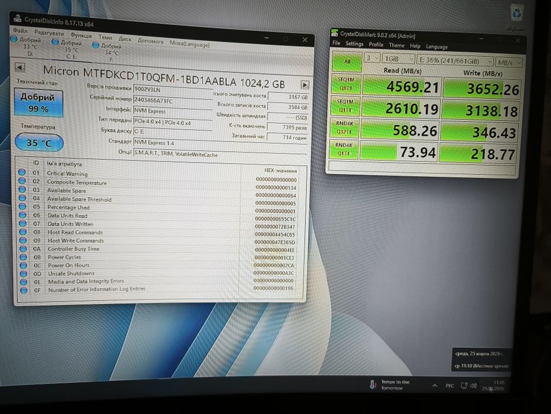Go to the previous disk with left arrow

pyautogui.click(x=19, y=67)
